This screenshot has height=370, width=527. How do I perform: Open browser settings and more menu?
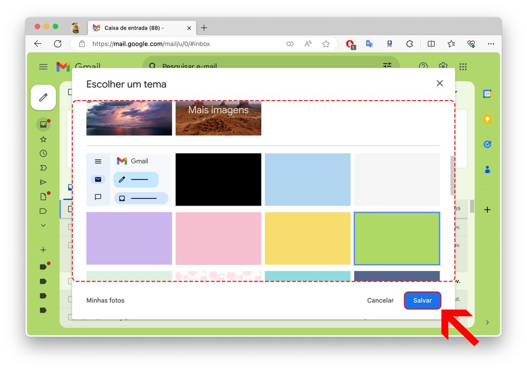[x=491, y=44]
